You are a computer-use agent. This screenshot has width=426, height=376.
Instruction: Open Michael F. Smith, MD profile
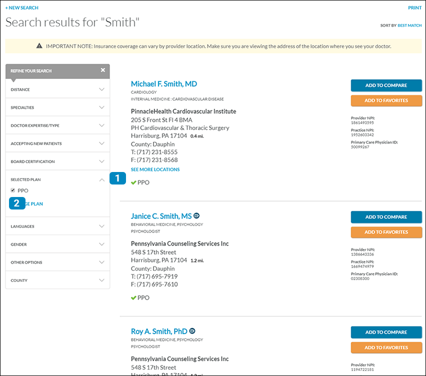tap(164, 83)
